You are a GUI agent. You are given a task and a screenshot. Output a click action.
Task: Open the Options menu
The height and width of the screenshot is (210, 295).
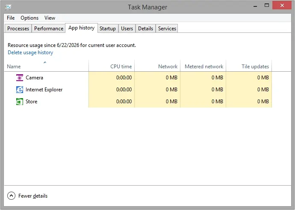(29, 18)
